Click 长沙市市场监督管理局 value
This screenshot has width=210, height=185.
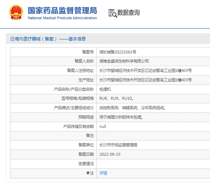click(x=118, y=145)
